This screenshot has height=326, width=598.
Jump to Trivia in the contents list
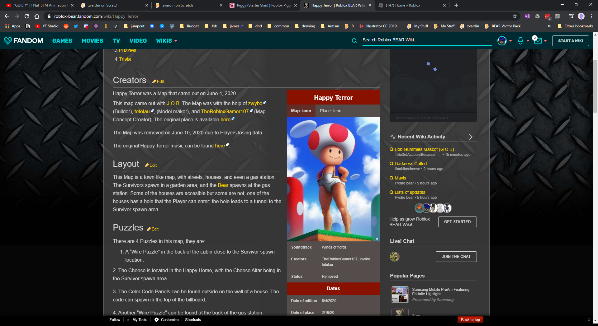point(125,59)
